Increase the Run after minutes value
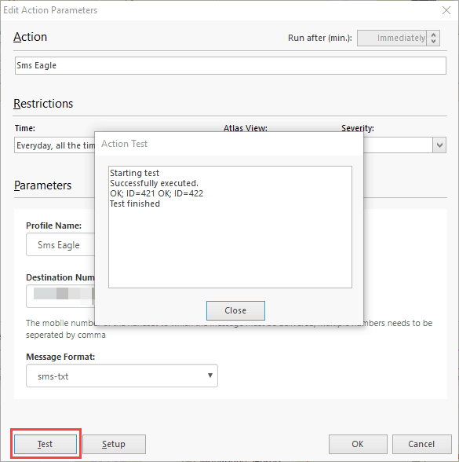 433,35
